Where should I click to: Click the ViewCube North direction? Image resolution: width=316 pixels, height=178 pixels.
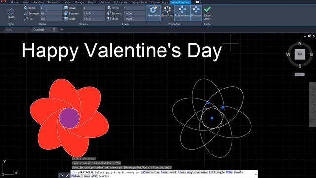300,43
